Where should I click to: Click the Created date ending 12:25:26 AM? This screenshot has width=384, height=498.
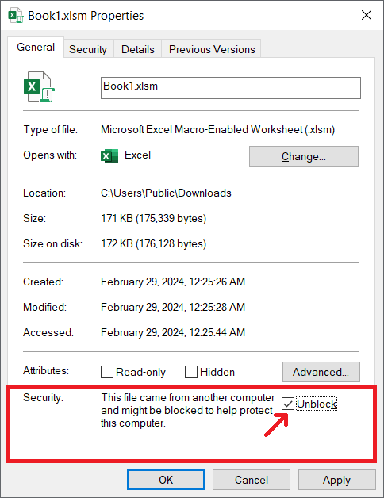pos(173,282)
